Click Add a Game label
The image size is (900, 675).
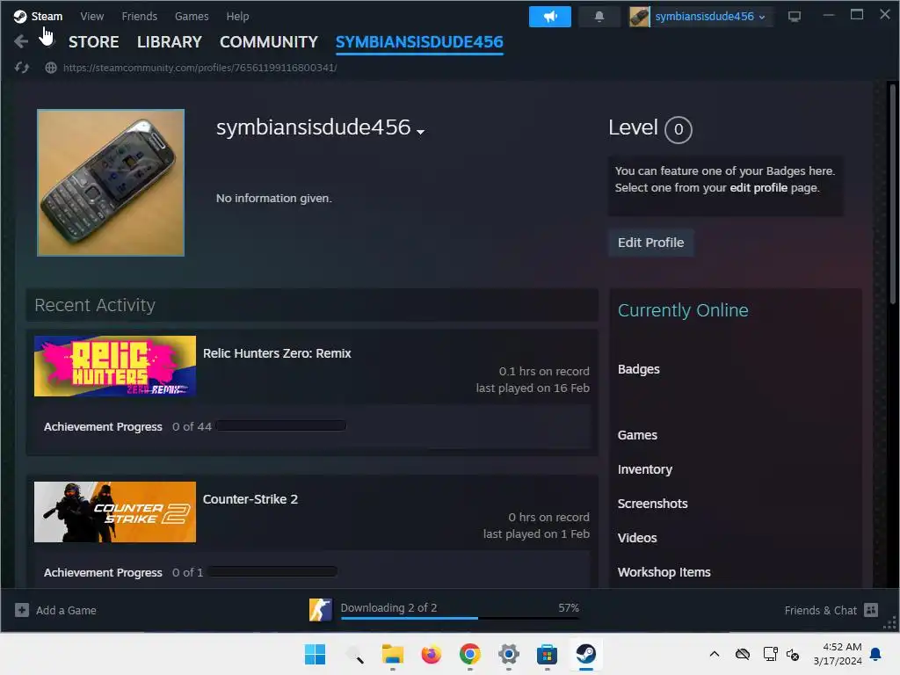(x=66, y=610)
